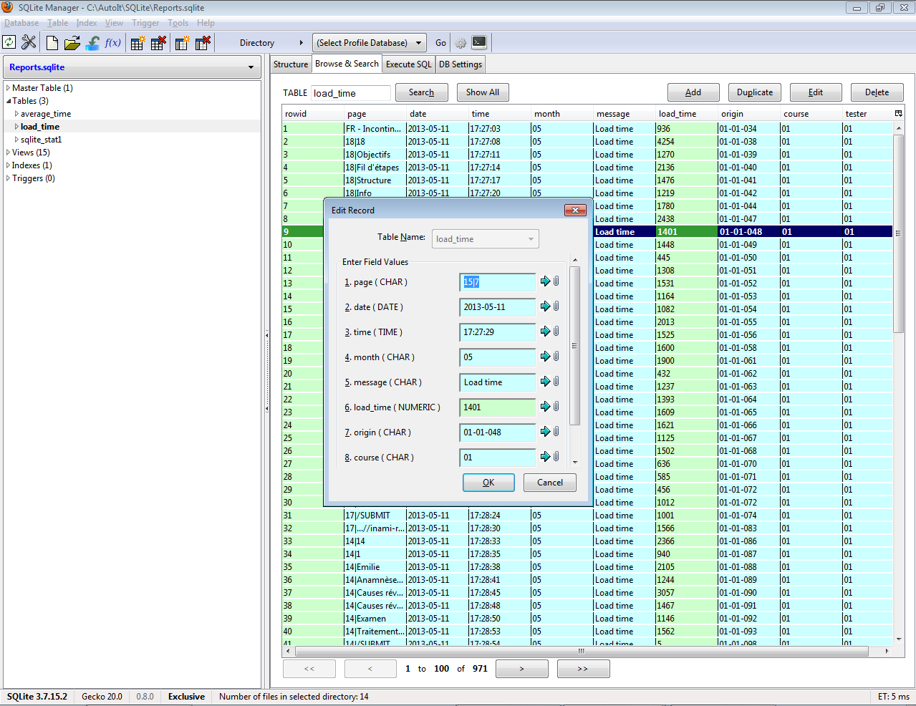Image resolution: width=916 pixels, height=706 pixels.
Task: Click the green arrow beside the message field
Action: coord(545,382)
